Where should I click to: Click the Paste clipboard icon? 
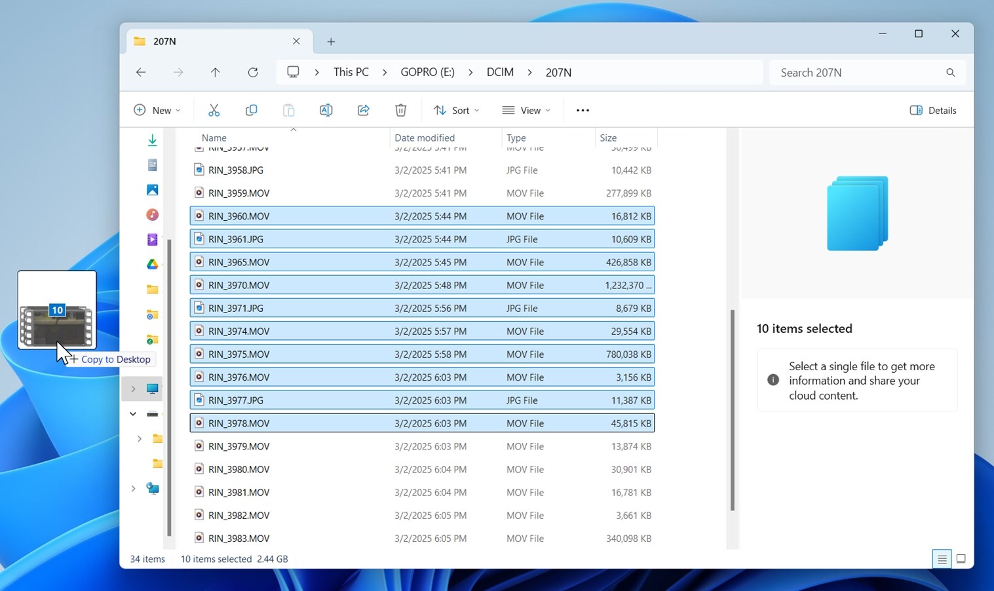[288, 110]
